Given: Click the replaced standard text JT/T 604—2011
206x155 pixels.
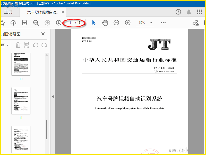Looking at the screenshot, I should 166,72.
